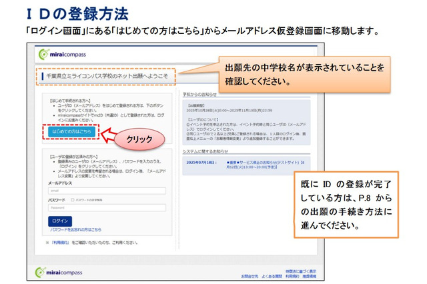Click the orange 出願先の中学校名 callout box

(x=306, y=76)
